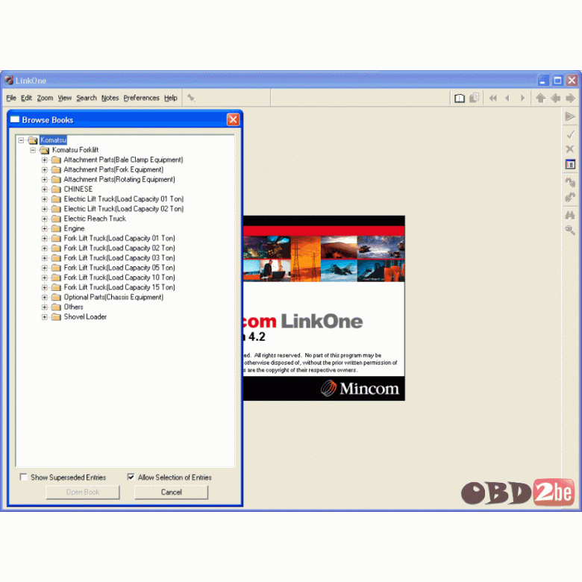Select Electric Lift Truck(Load Capacity 01 Ton) entry
This screenshot has height=582, width=582.
point(124,199)
